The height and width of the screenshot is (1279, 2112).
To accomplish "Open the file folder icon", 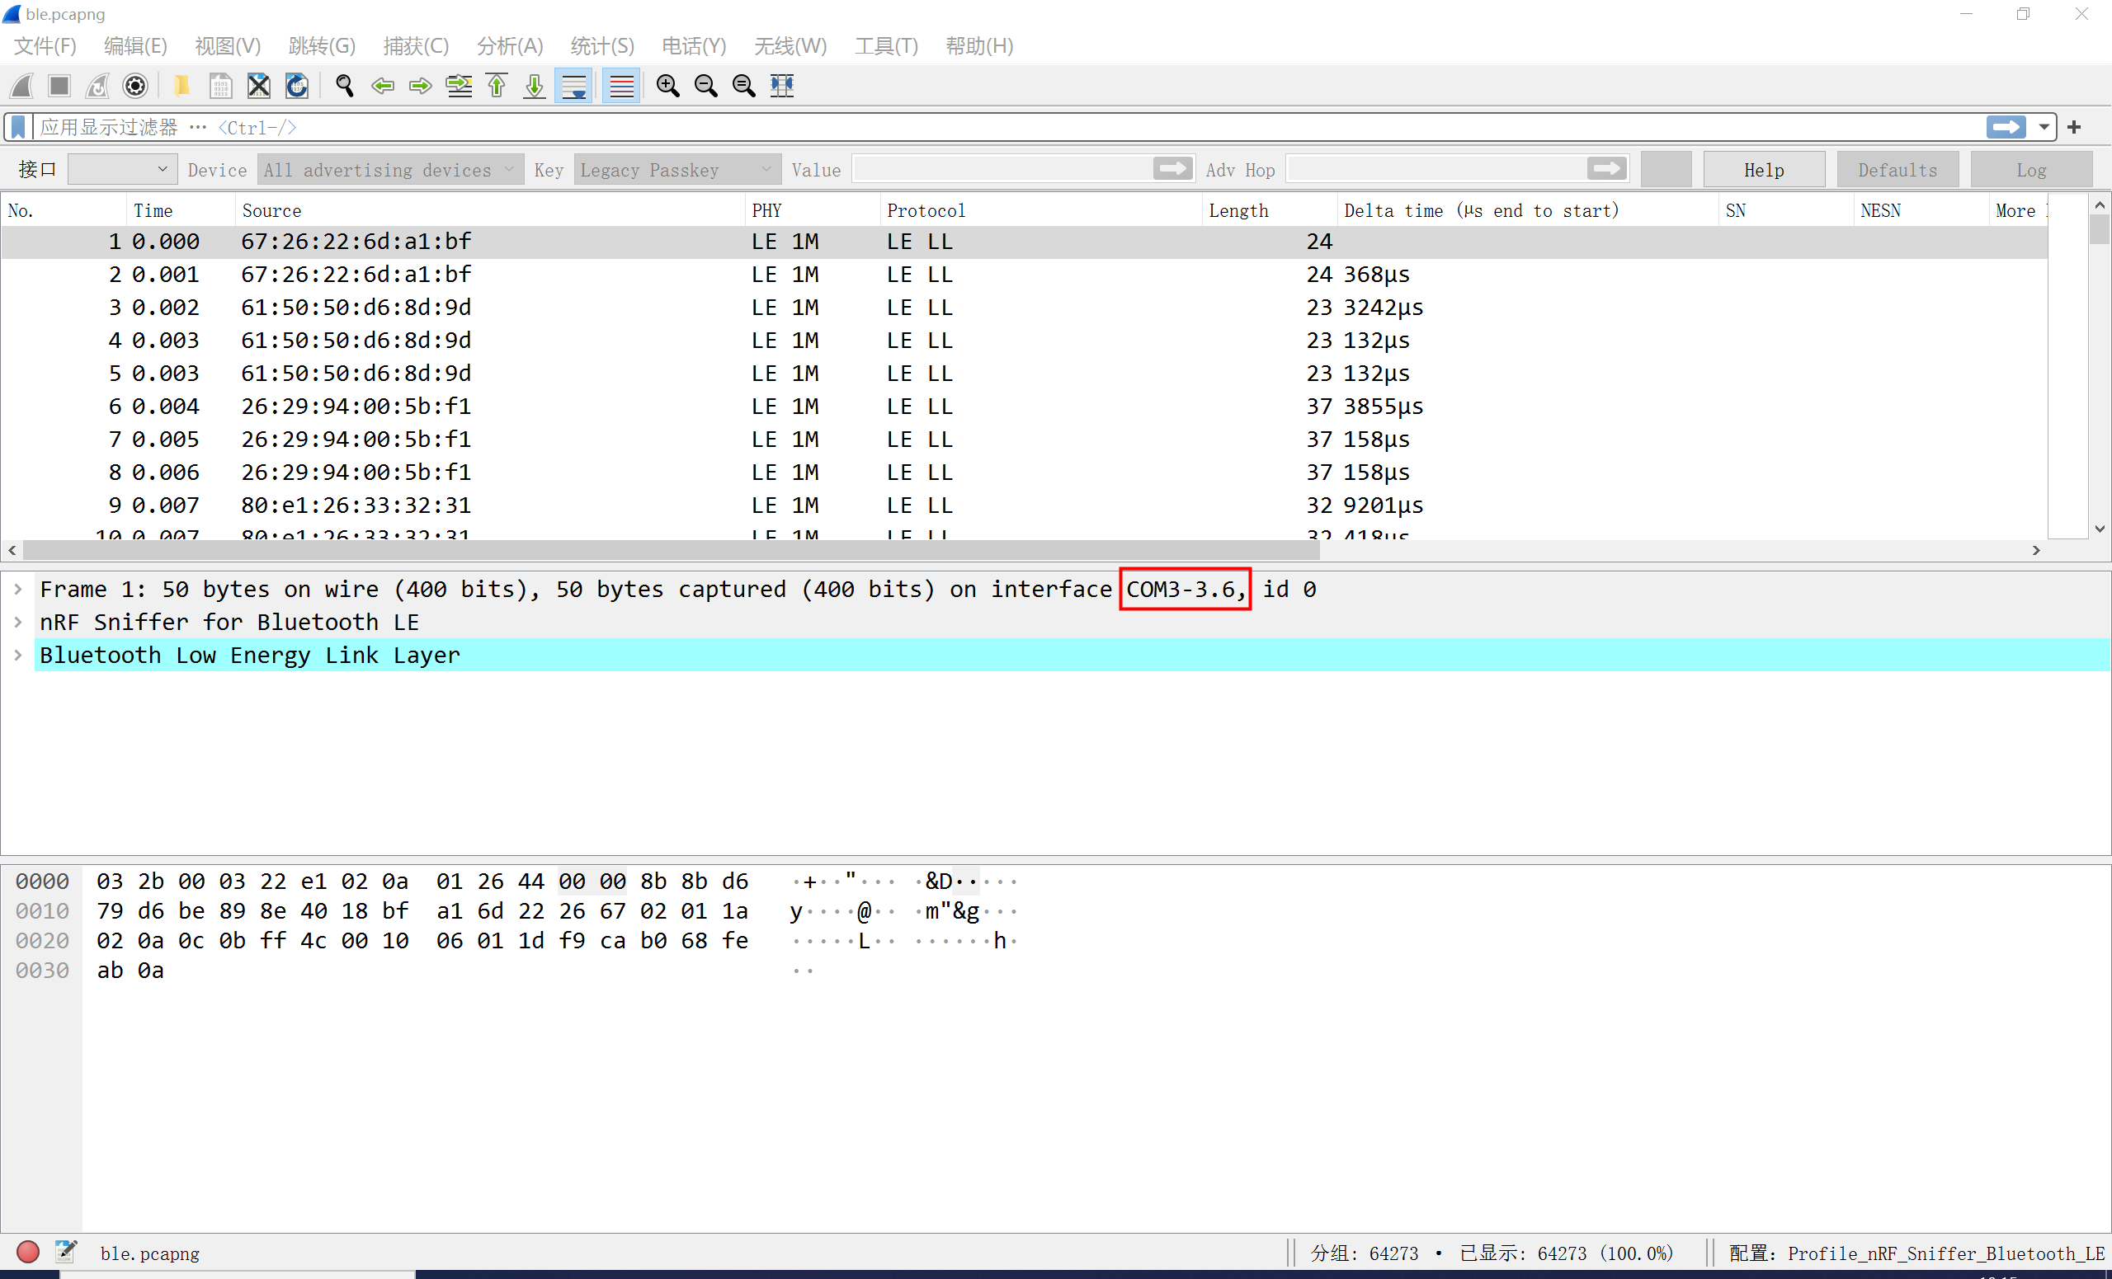I will coord(181,86).
